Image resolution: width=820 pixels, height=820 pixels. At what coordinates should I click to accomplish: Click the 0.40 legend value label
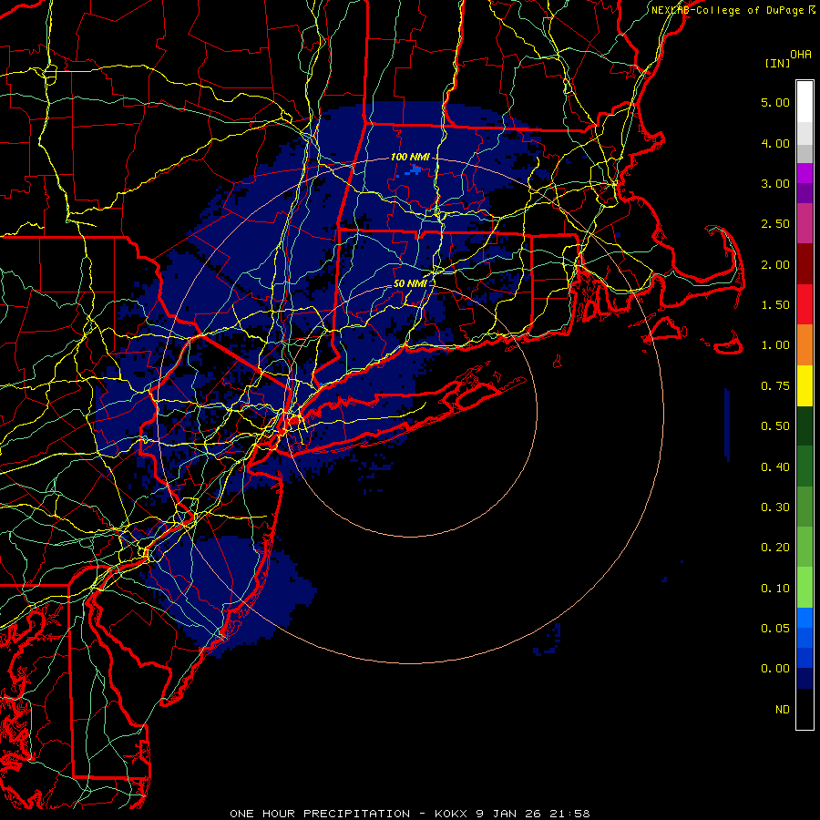(775, 467)
